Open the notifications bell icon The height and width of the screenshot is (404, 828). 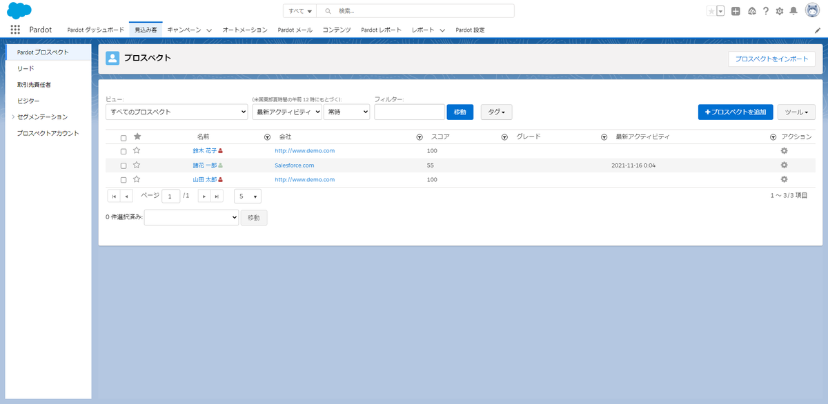pyautogui.click(x=793, y=11)
